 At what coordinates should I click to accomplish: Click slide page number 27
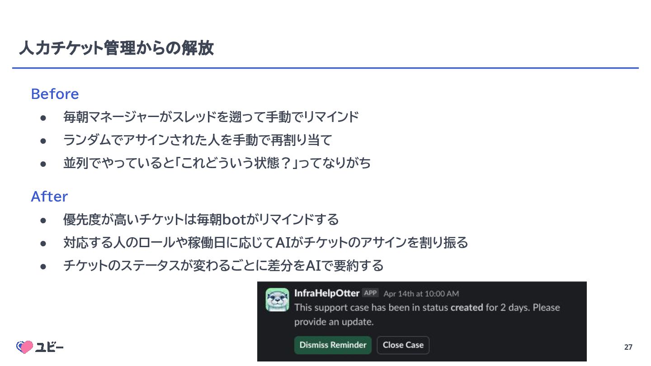click(628, 347)
